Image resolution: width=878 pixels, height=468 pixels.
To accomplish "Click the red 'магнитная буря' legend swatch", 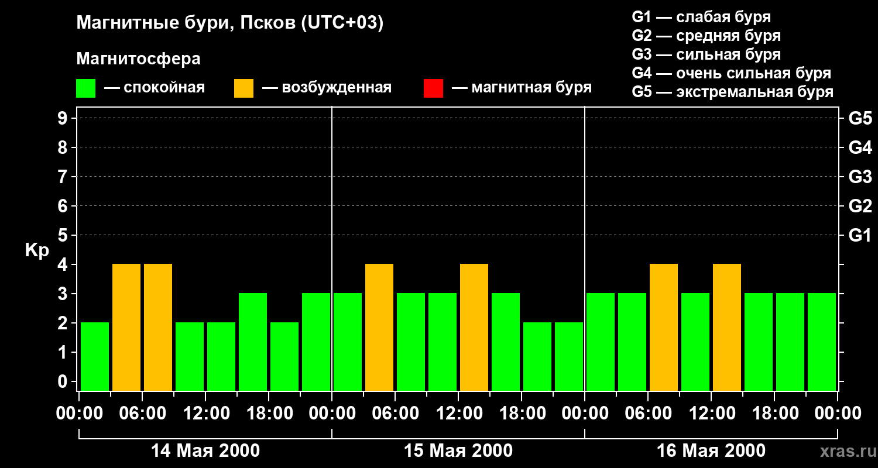I will click(433, 88).
